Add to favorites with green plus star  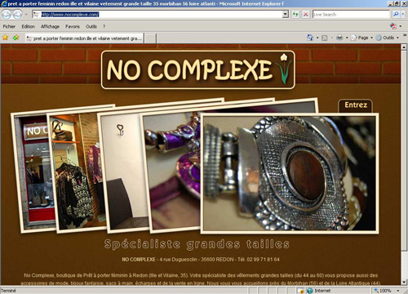[x=16, y=38]
